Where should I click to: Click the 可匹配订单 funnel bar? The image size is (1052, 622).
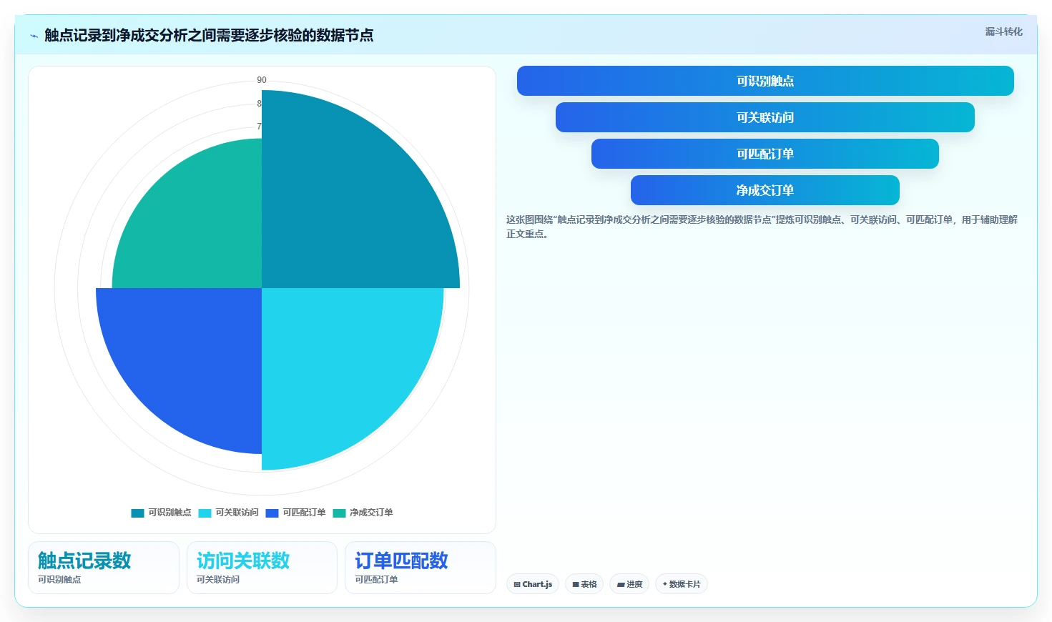pos(765,154)
